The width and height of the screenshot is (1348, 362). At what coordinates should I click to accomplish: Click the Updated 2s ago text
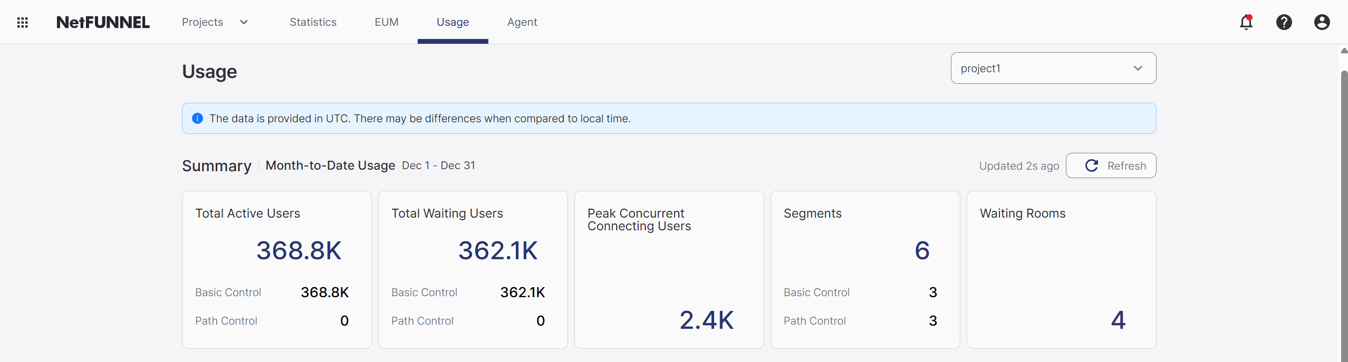(x=1019, y=166)
